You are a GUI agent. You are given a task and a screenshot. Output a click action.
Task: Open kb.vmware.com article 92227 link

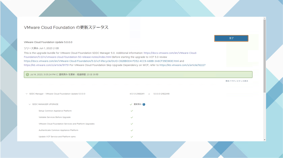(182, 65)
